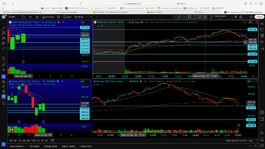
Task: Select the rectangle shape tool in the floating toolbar
Action: click(189, 17)
